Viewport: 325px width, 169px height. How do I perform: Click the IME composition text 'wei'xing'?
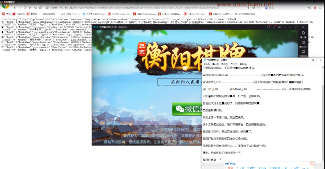(x=230, y=164)
